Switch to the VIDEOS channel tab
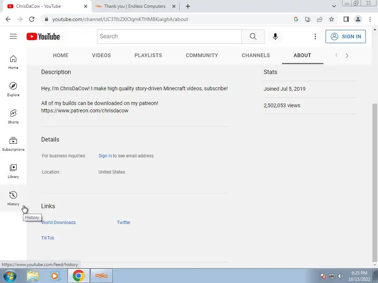This screenshot has width=378, height=283. [101, 55]
